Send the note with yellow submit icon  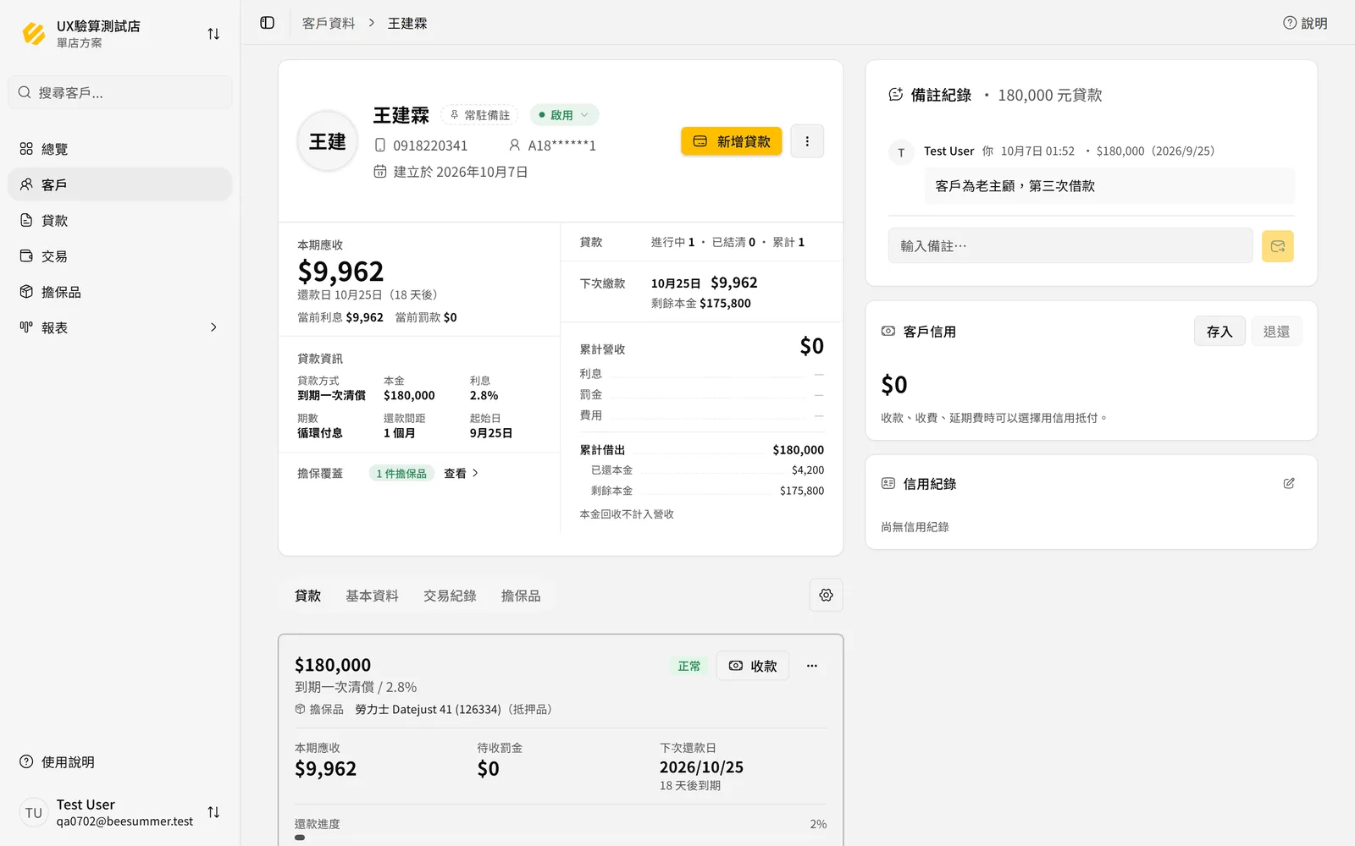click(x=1278, y=246)
